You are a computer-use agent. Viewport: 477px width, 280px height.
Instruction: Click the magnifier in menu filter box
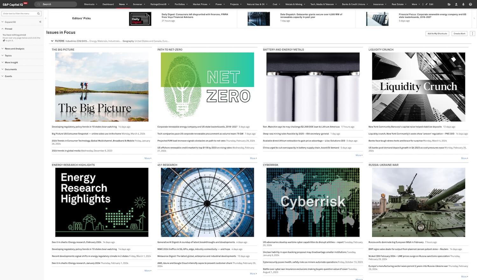click(39, 14)
